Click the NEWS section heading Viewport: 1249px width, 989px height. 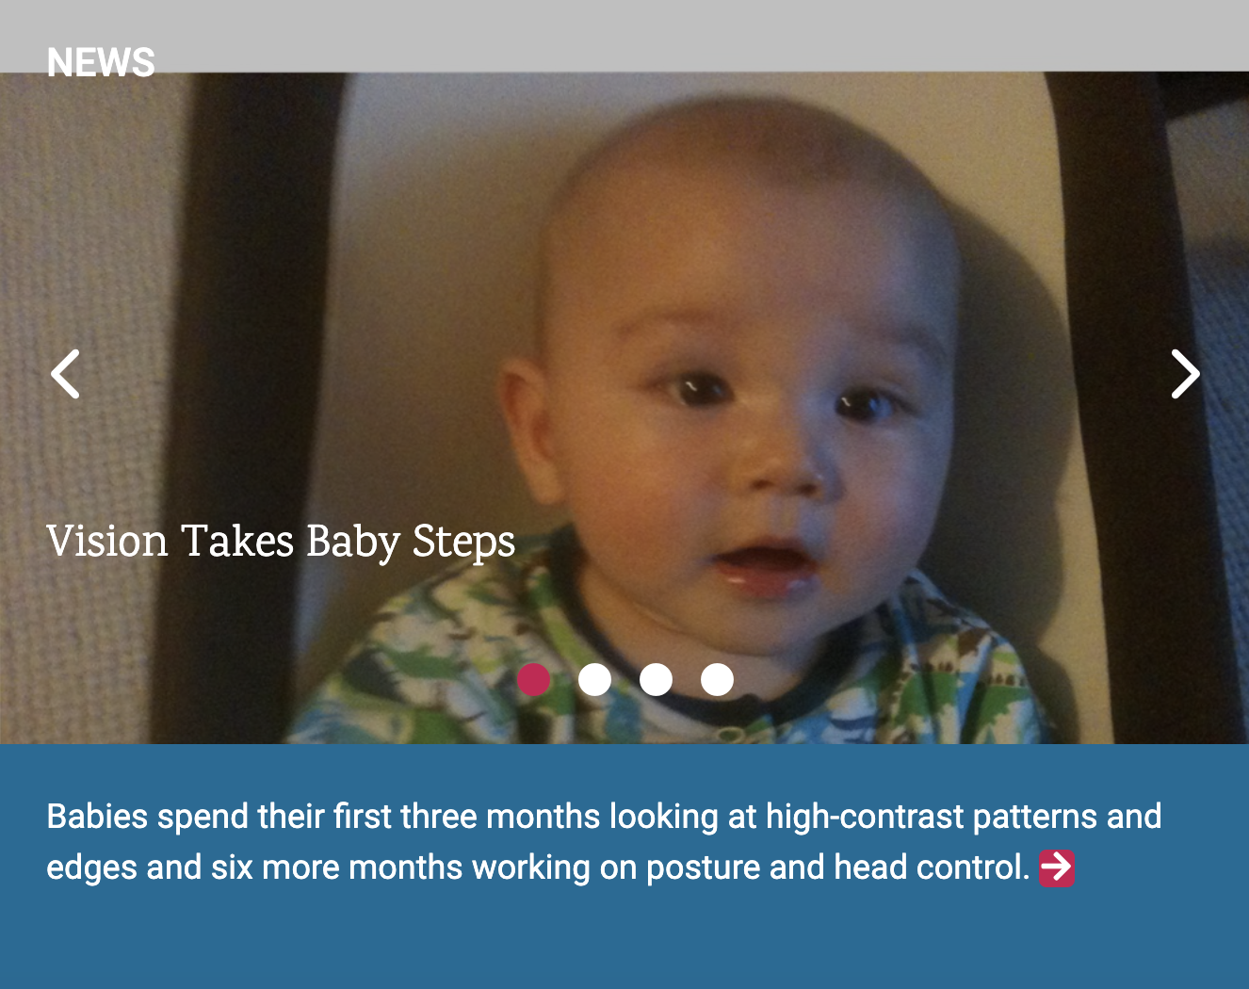pyautogui.click(x=101, y=63)
